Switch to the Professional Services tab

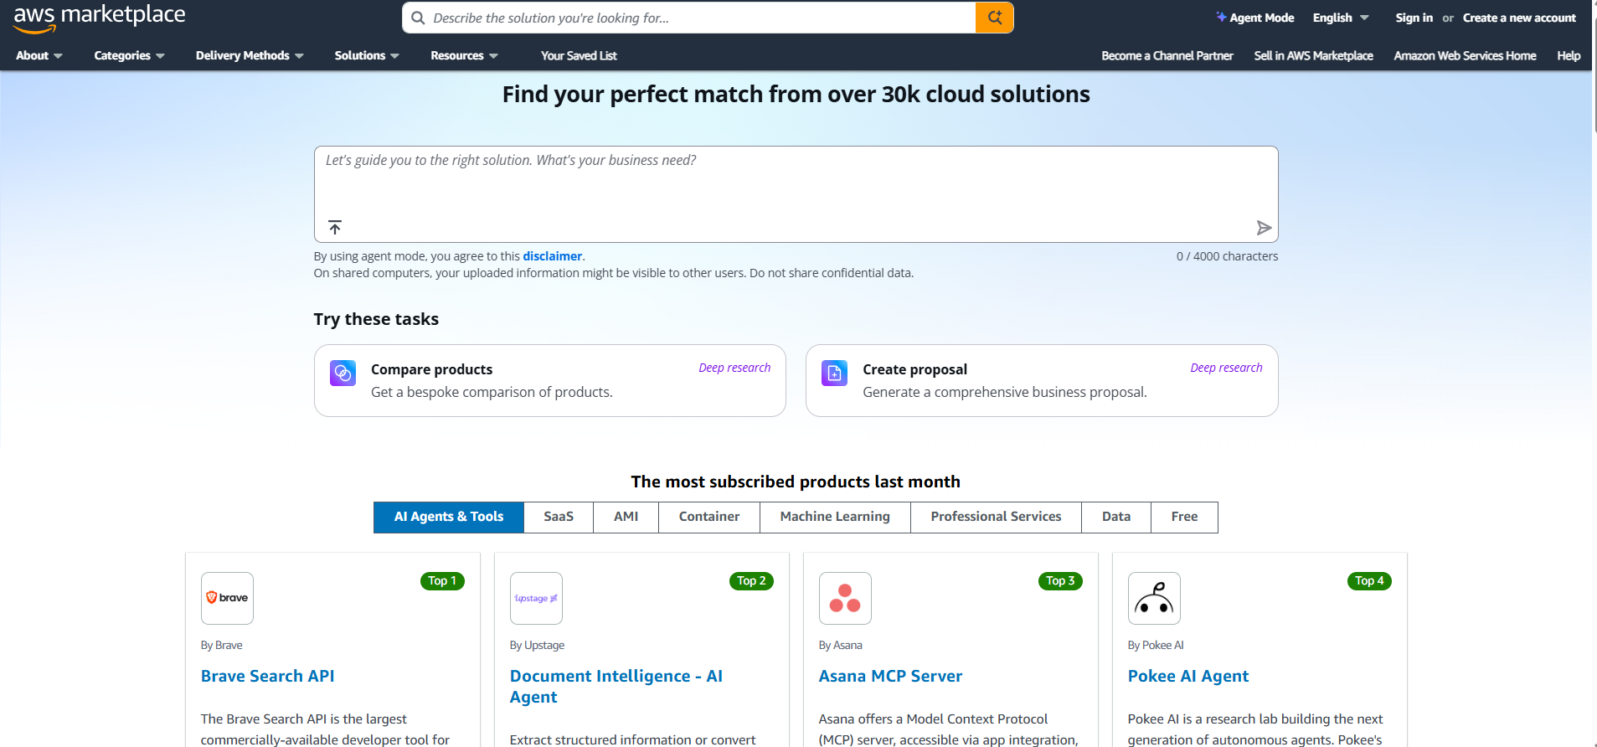pyautogui.click(x=996, y=517)
